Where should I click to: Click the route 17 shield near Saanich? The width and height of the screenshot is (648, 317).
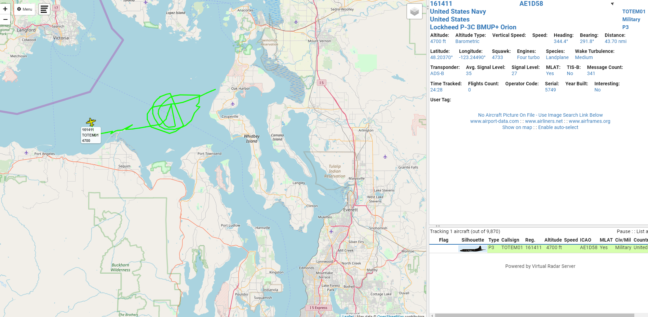pos(56,8)
